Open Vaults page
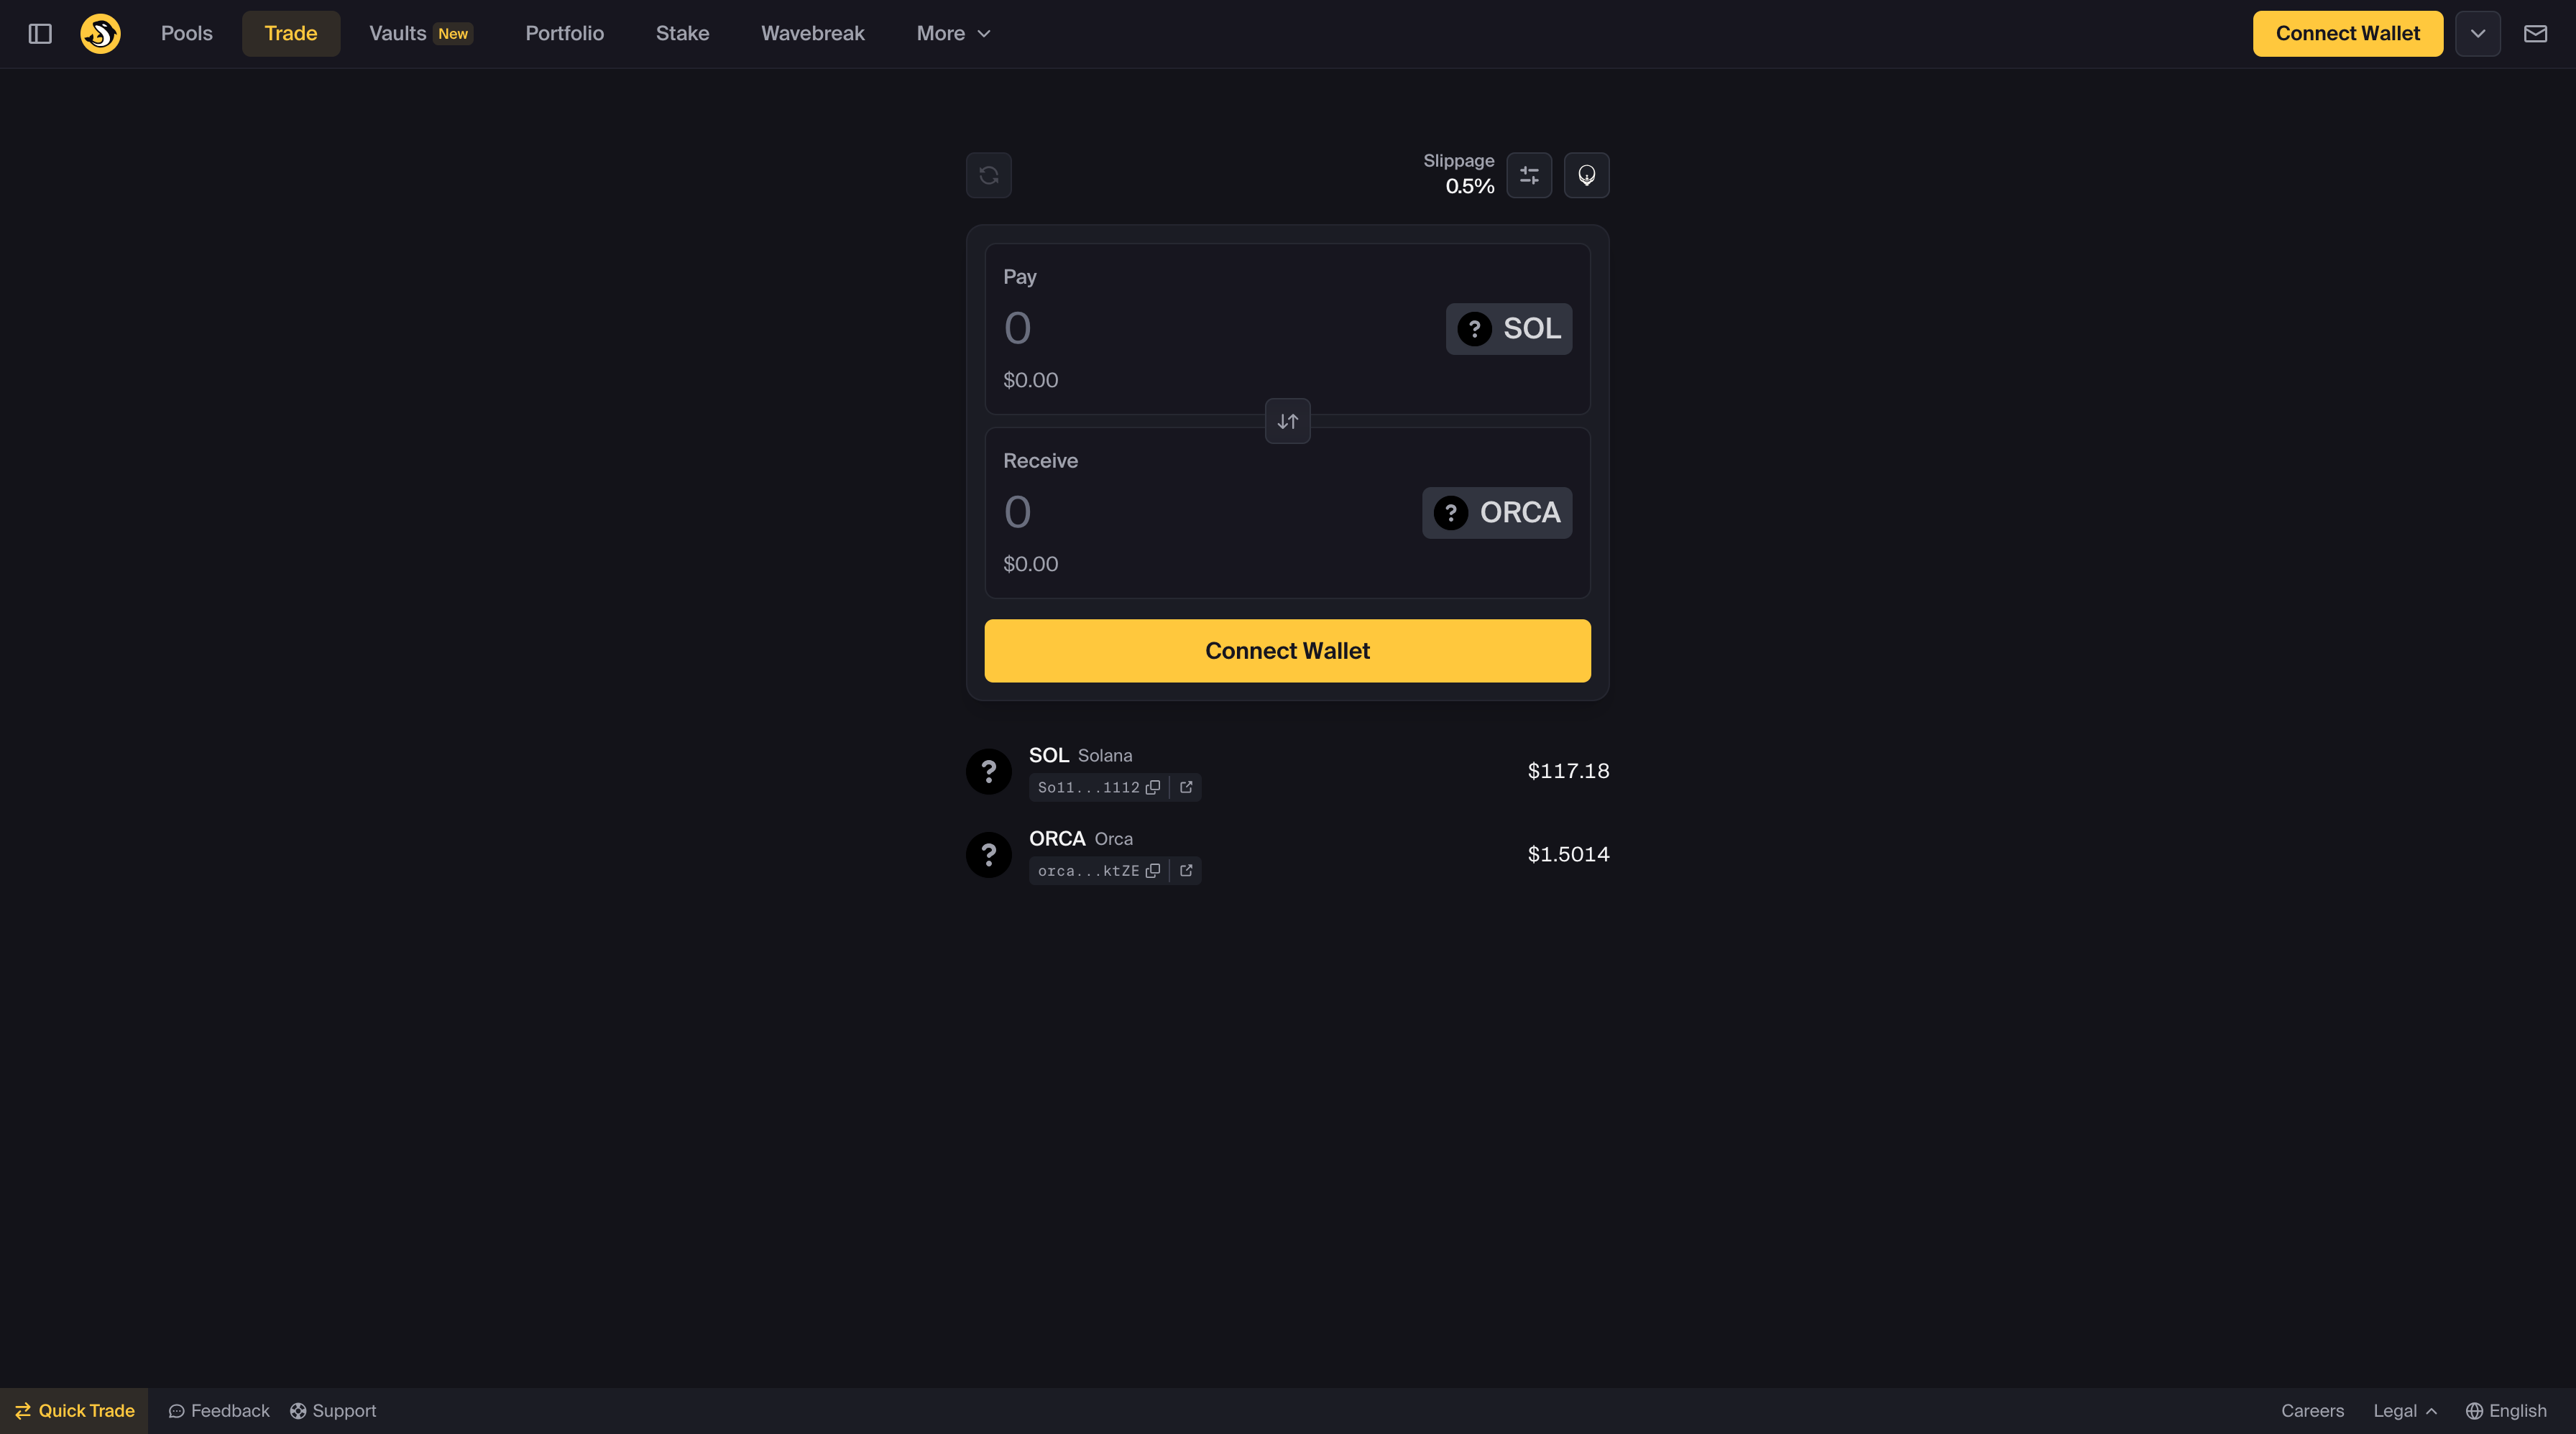 click(421, 34)
